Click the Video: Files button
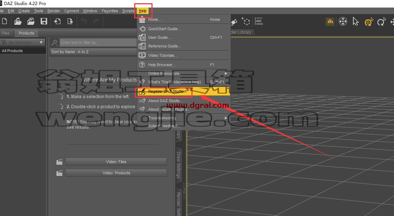The width and height of the screenshot is (394, 216). coord(116,162)
